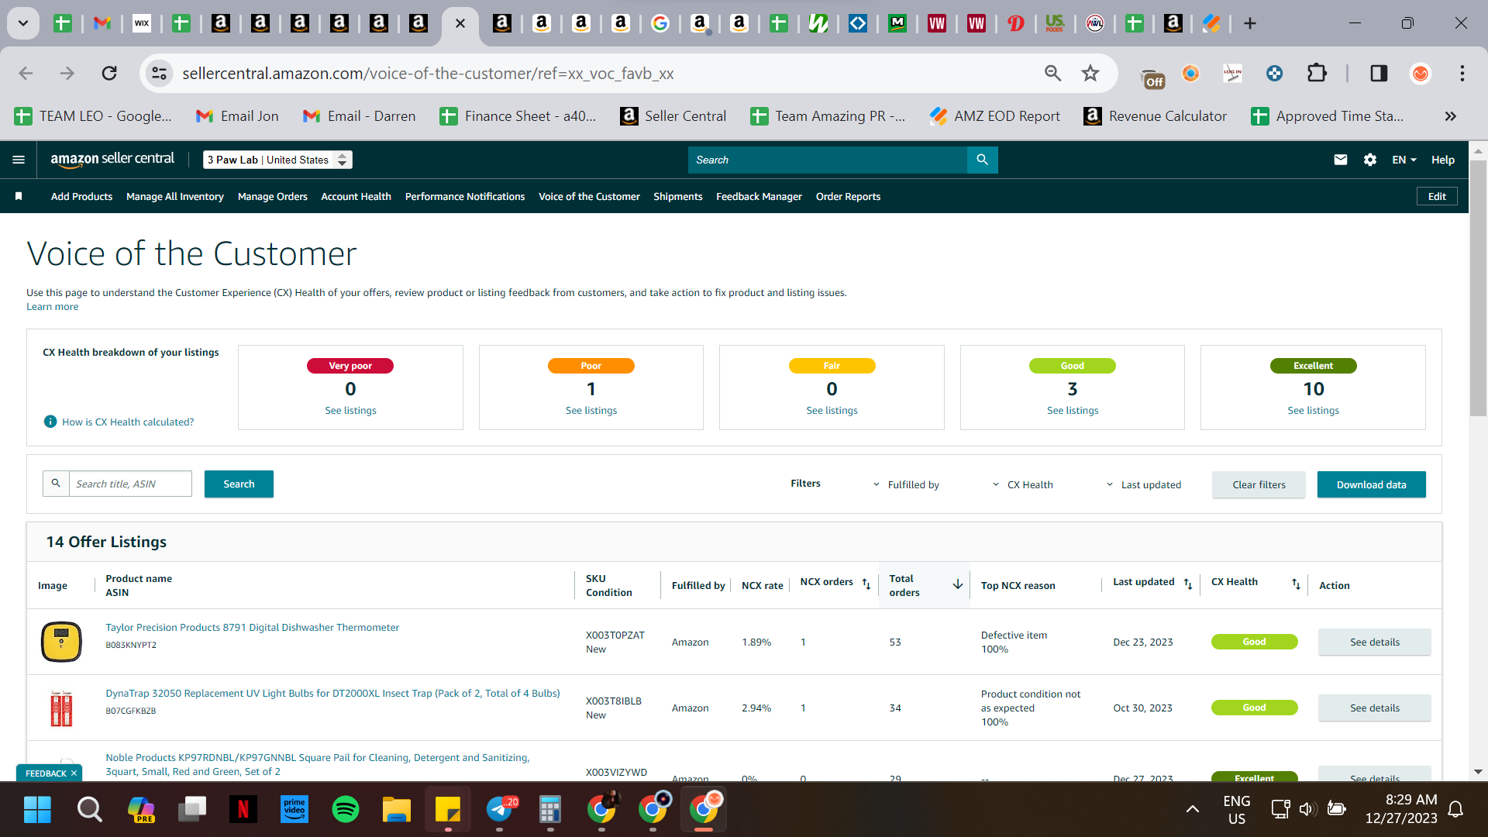Reload the page with the refresh icon
1488x837 pixels.
click(109, 74)
